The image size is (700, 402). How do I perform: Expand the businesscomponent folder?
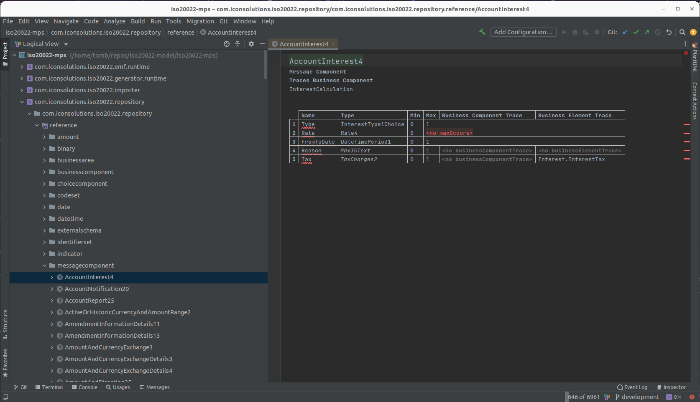[x=45, y=172]
